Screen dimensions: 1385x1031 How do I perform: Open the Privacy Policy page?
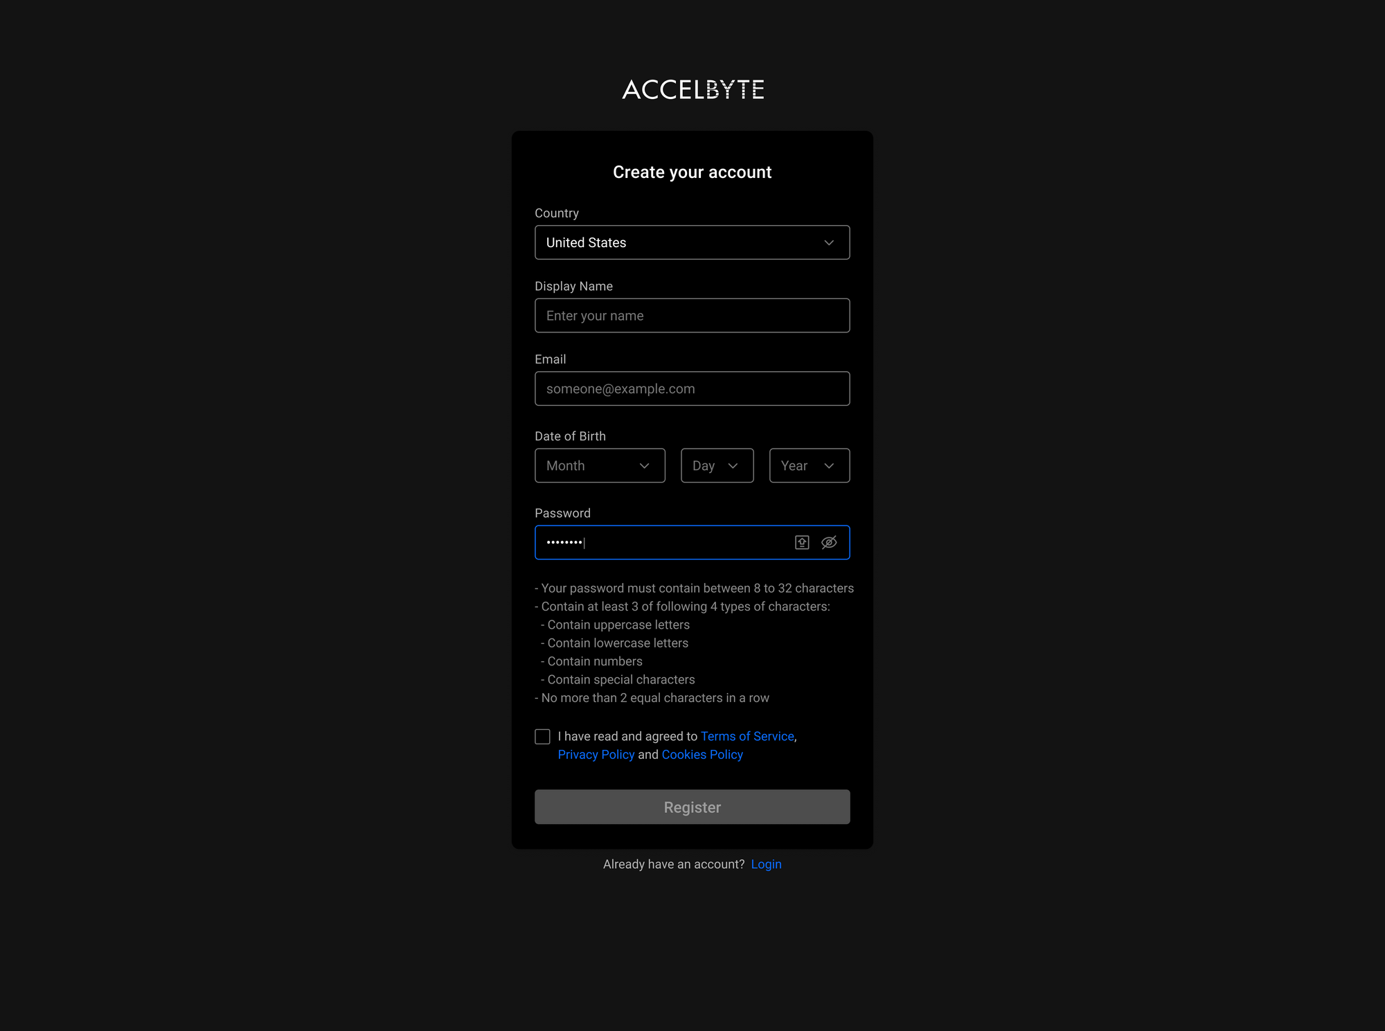pyautogui.click(x=596, y=755)
